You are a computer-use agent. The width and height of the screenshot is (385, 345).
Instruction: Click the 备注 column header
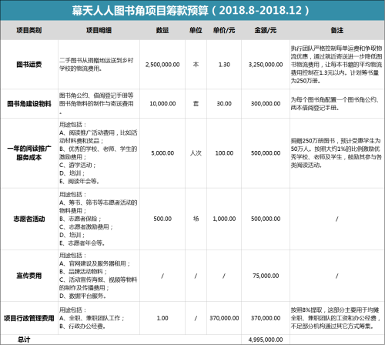coord(337,30)
